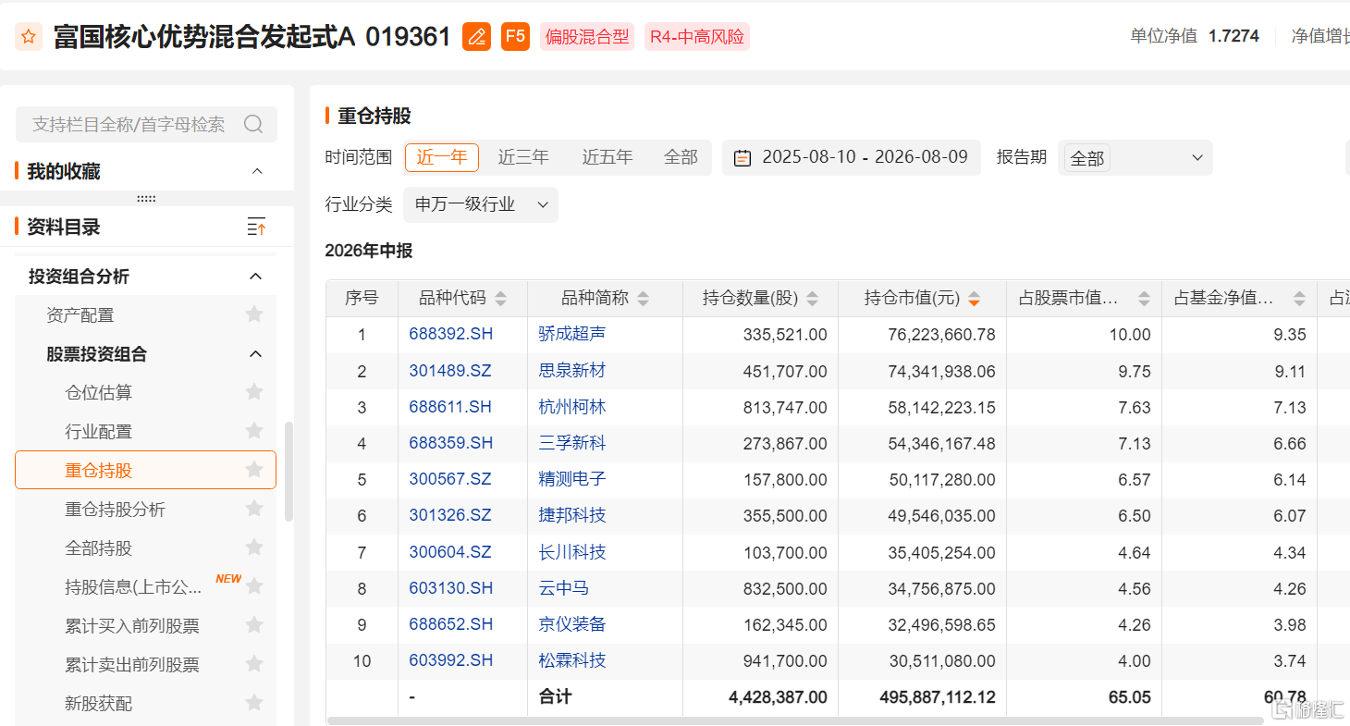Click the orange F5 icon
The height and width of the screenshot is (726, 1350).
515,37
